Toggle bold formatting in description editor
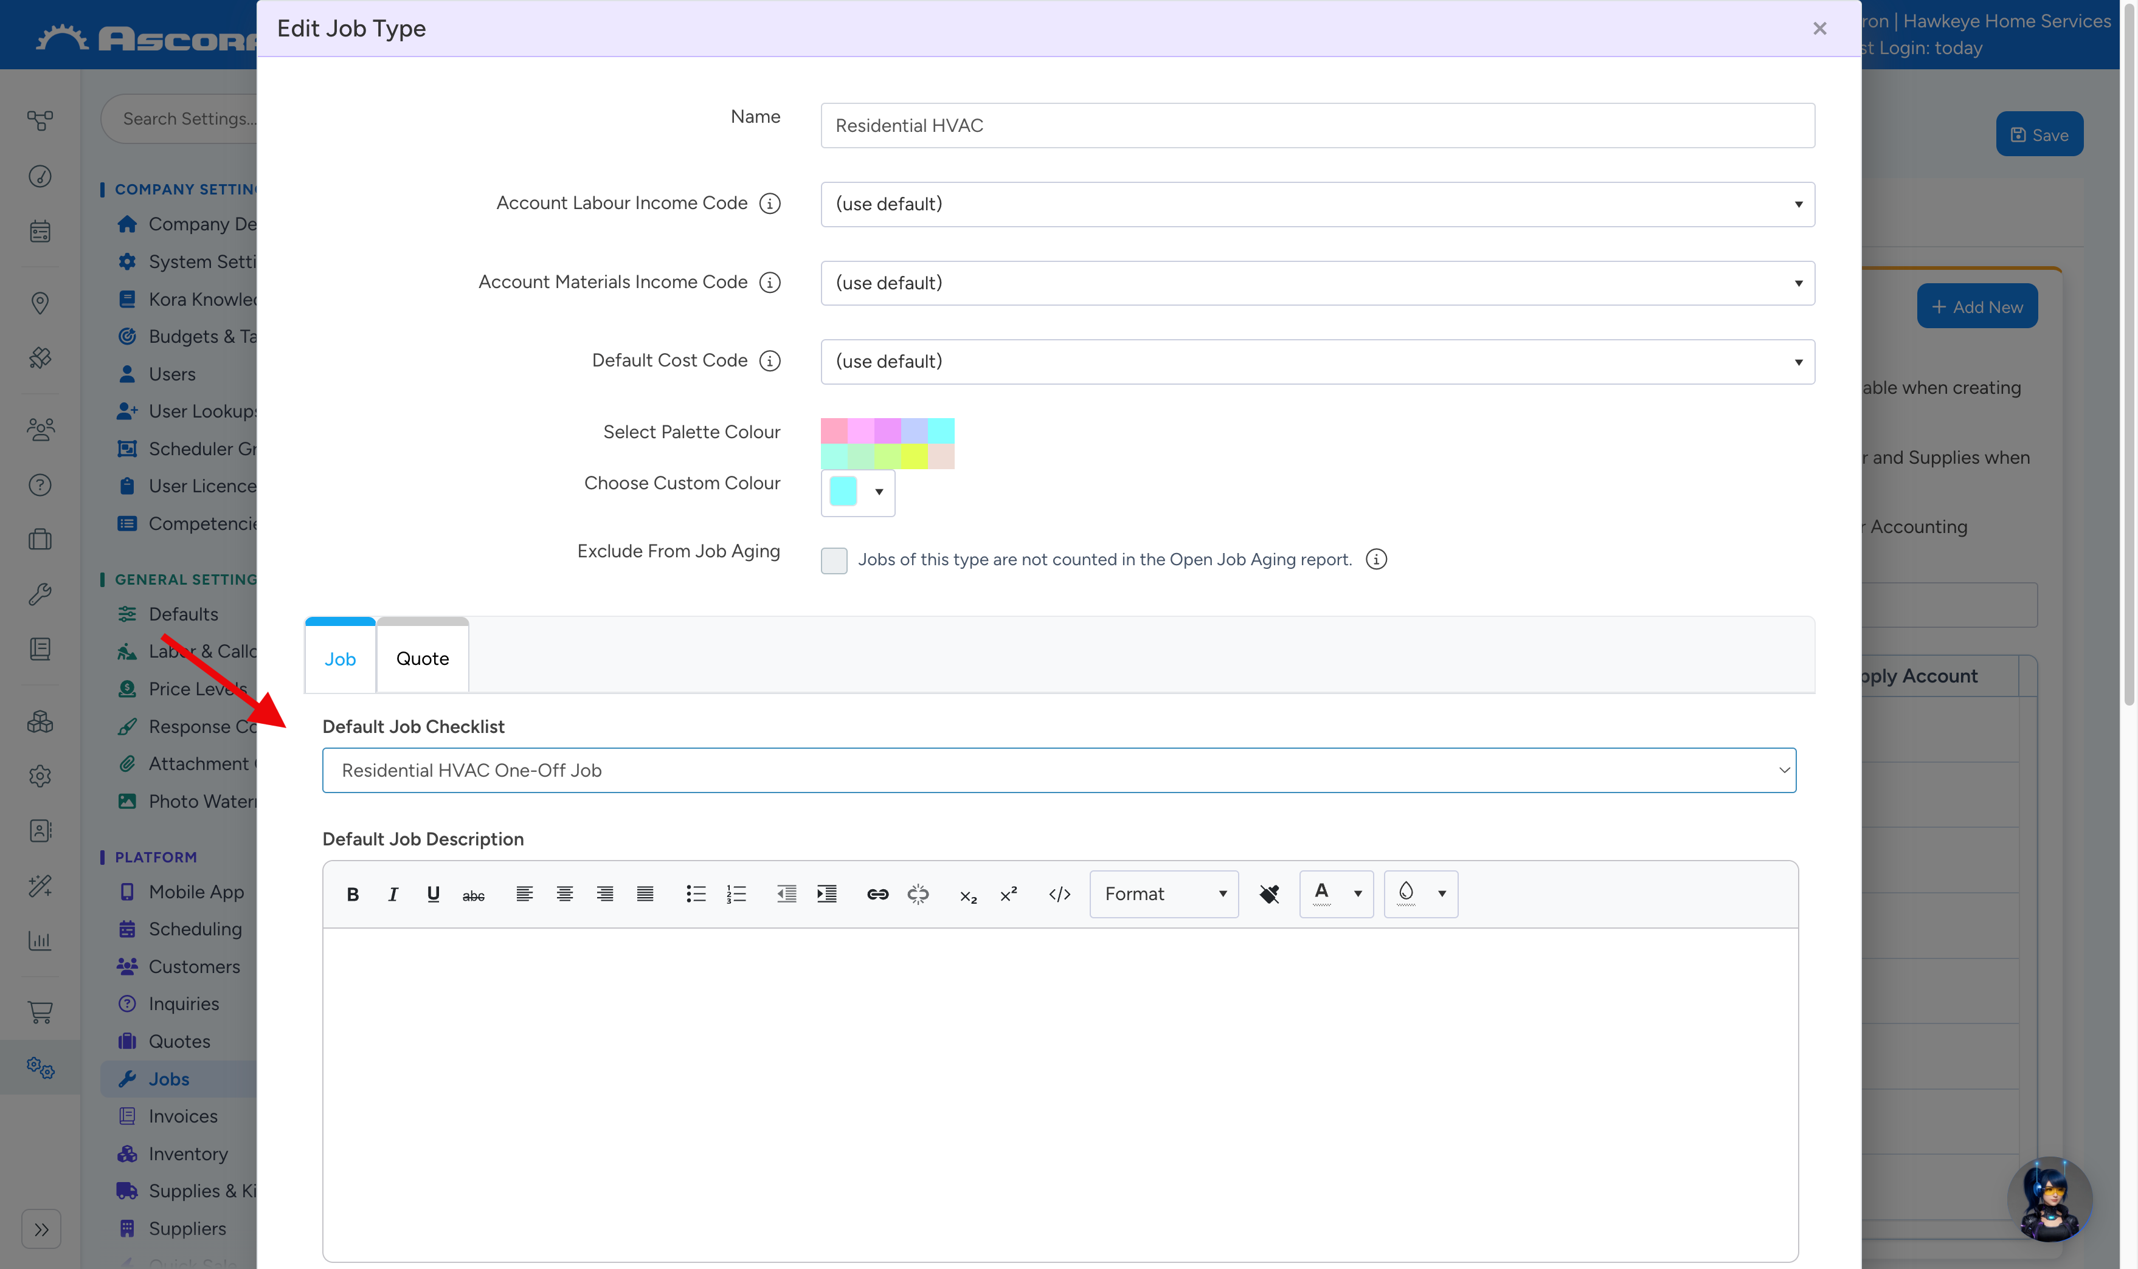This screenshot has height=1269, width=2138. click(x=353, y=895)
